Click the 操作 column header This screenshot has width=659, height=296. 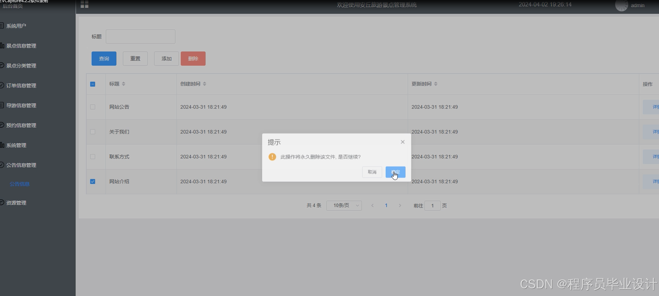(x=648, y=84)
